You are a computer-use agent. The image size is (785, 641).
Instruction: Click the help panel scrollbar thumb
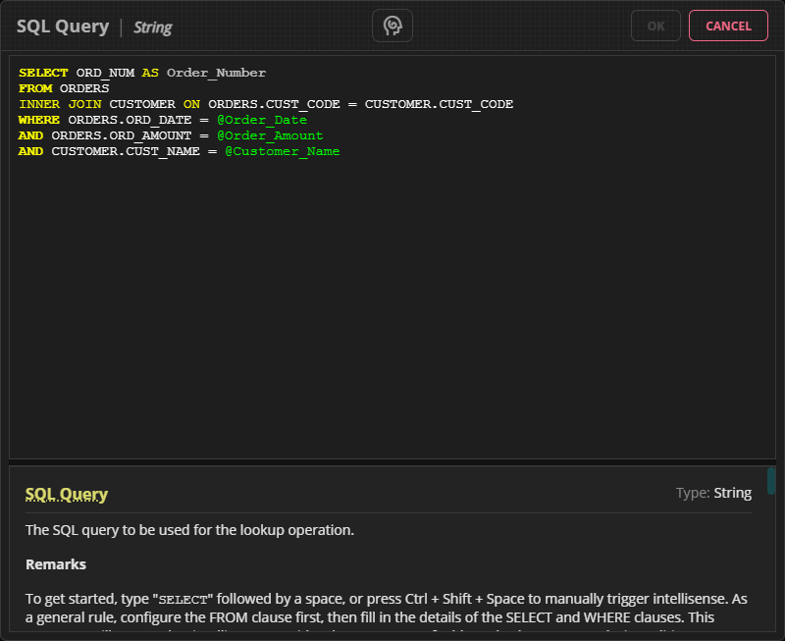(x=771, y=482)
